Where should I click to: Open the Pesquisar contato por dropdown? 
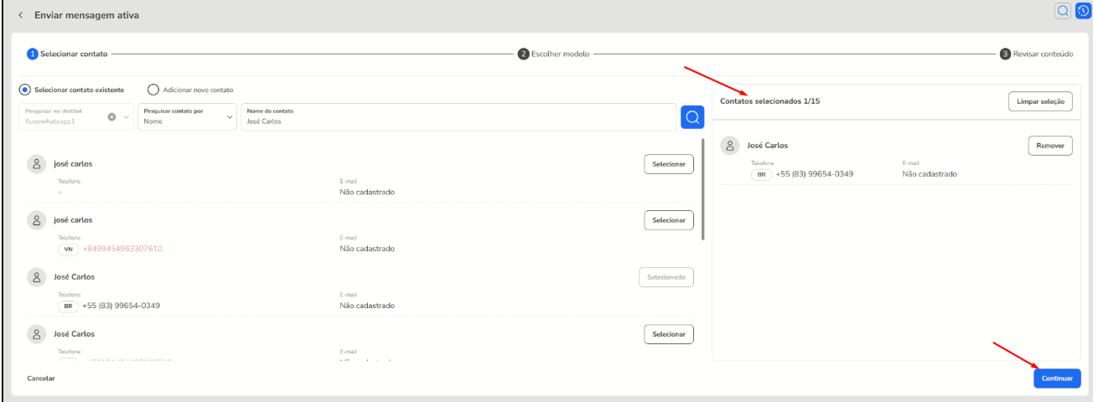click(187, 117)
